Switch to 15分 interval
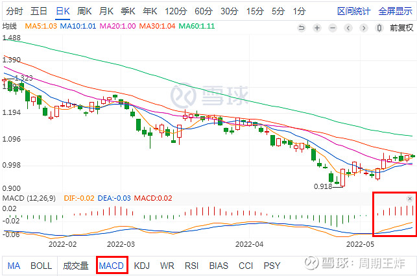 [x=255, y=11]
